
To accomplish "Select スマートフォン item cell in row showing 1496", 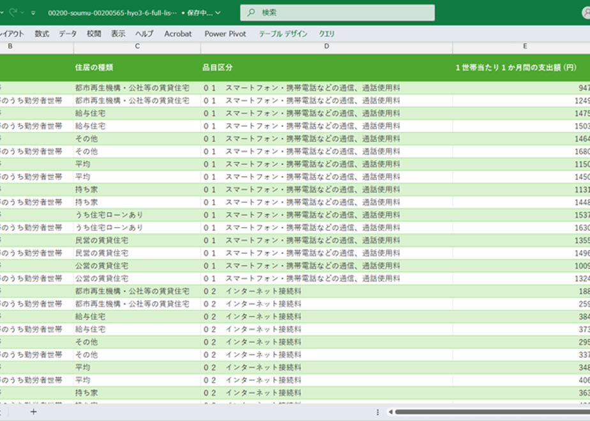I will [327, 253].
